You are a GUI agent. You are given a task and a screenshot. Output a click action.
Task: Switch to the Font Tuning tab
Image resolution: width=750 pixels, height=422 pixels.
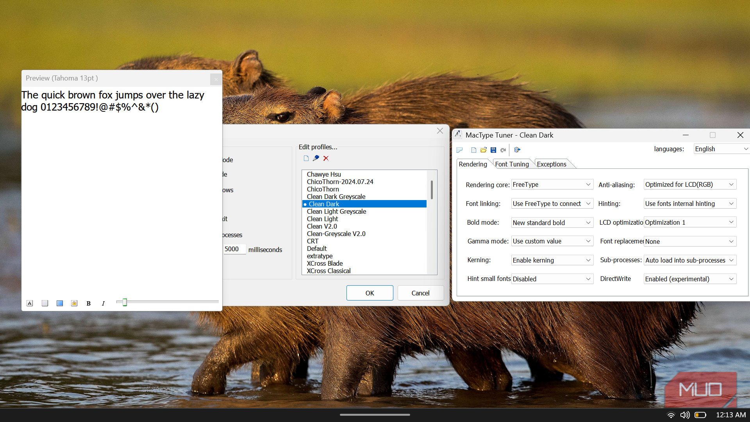coord(512,164)
